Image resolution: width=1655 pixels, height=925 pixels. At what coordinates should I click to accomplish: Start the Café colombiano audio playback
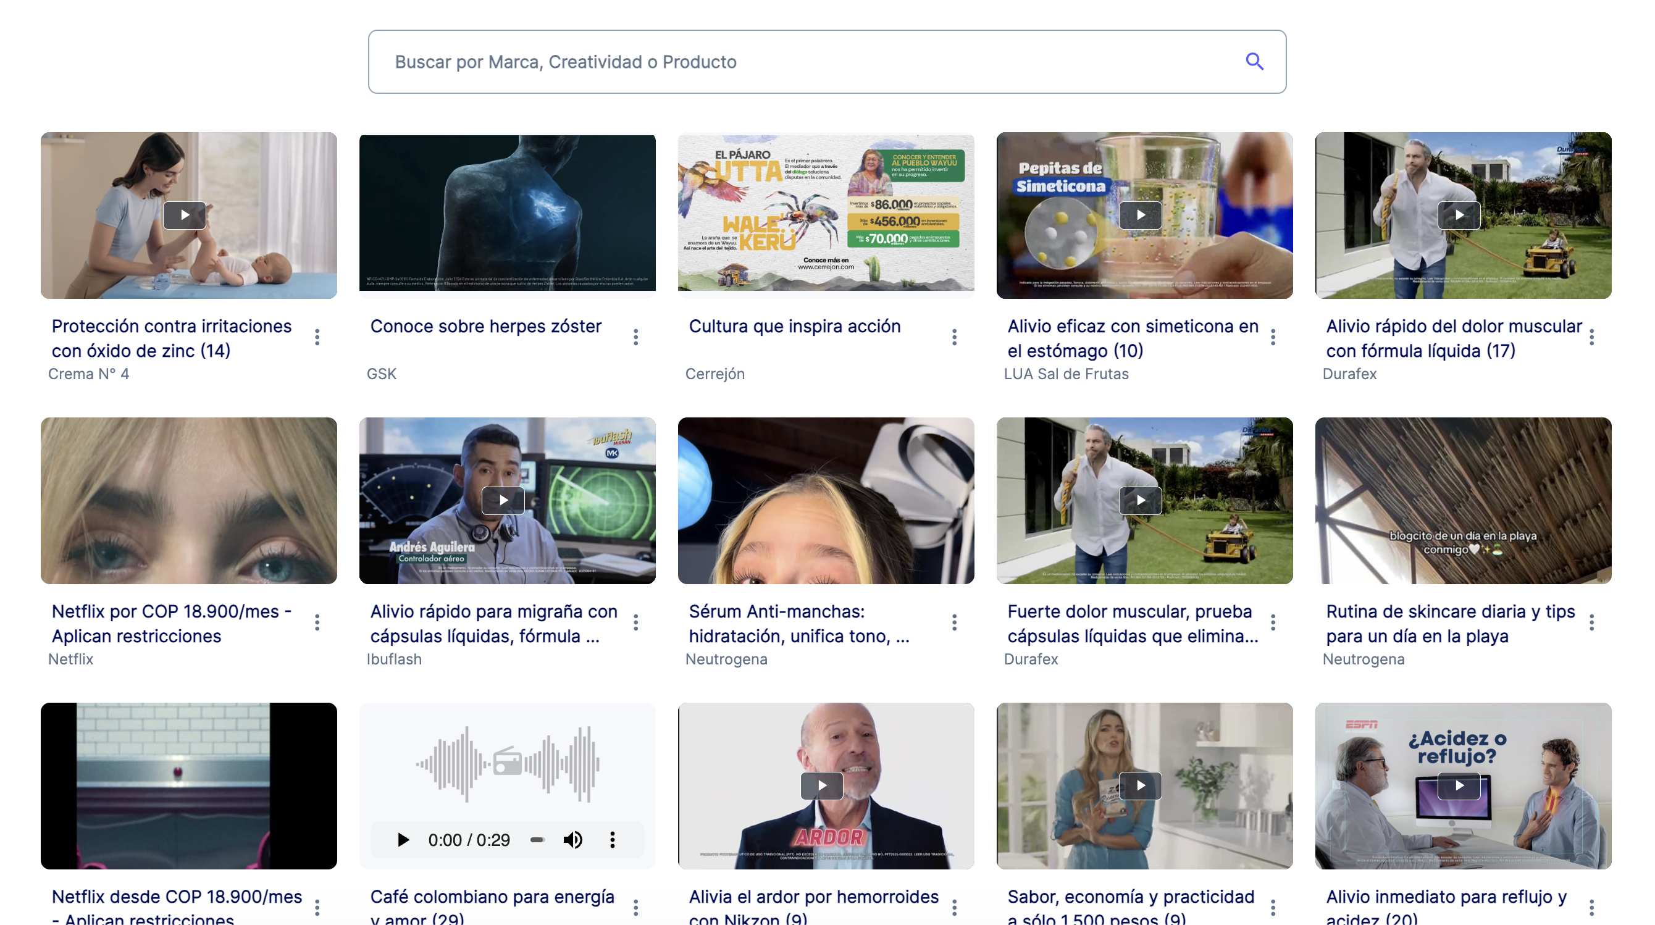(x=403, y=840)
